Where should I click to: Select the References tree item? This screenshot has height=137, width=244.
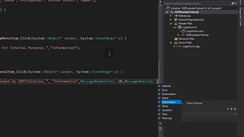[x=185, y=16]
